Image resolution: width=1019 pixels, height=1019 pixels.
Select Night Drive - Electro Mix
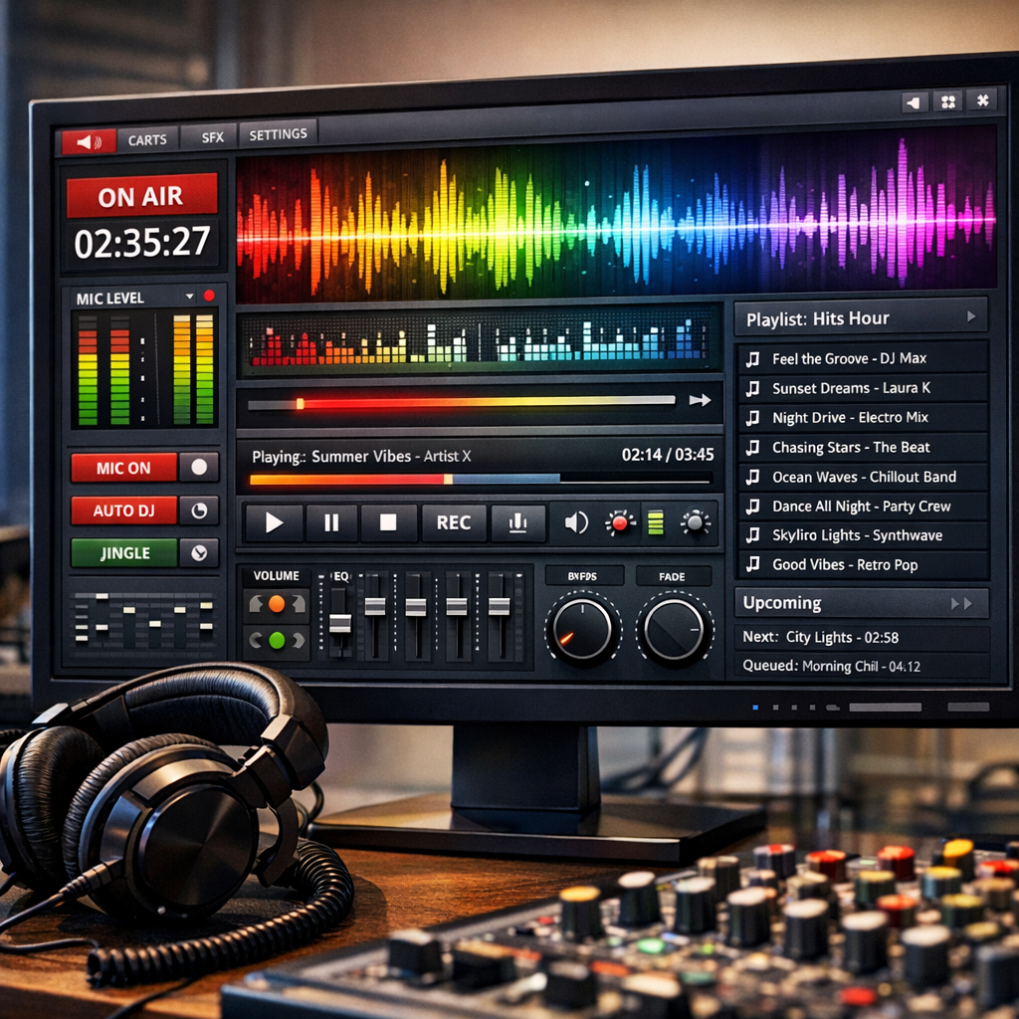[863, 417]
